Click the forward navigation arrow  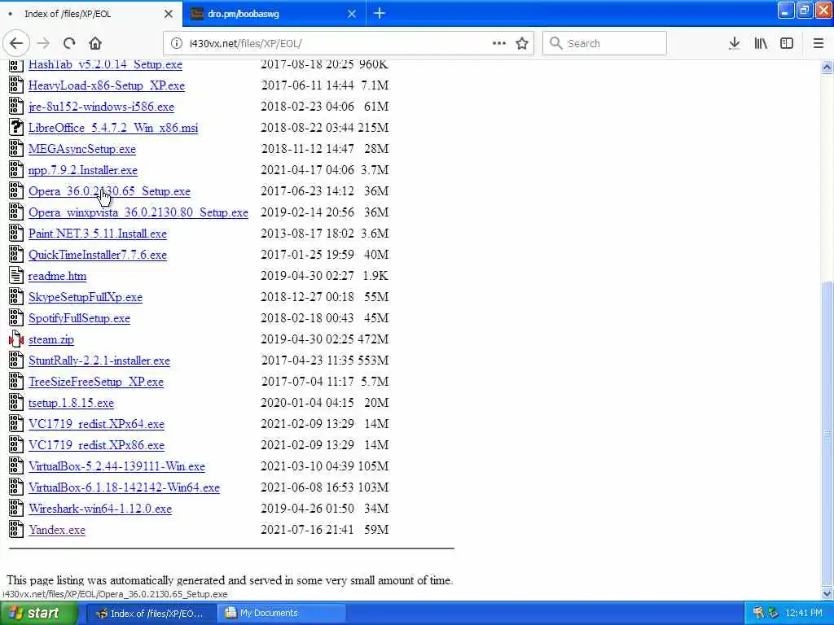tap(44, 44)
